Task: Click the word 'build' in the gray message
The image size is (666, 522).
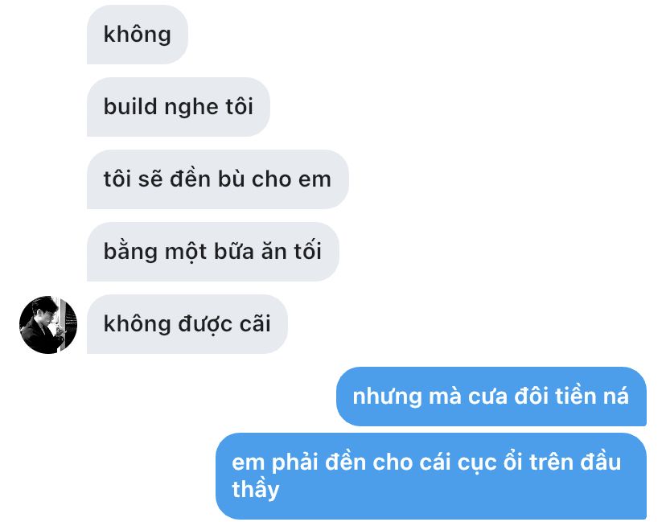Action: point(131,106)
